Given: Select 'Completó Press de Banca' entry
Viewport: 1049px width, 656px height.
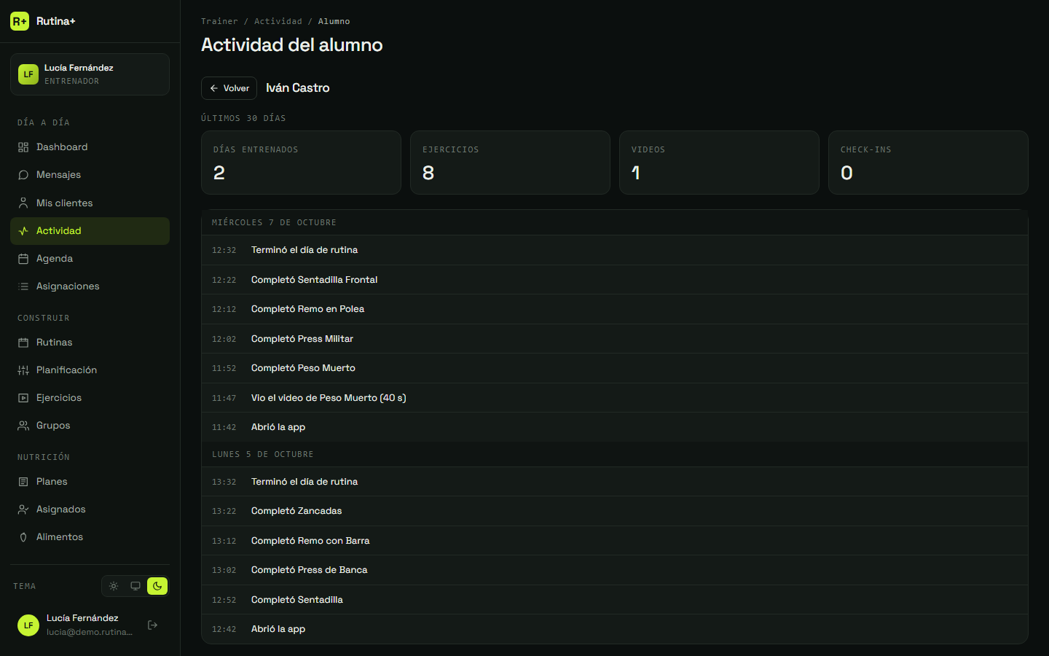Looking at the screenshot, I should [615, 570].
